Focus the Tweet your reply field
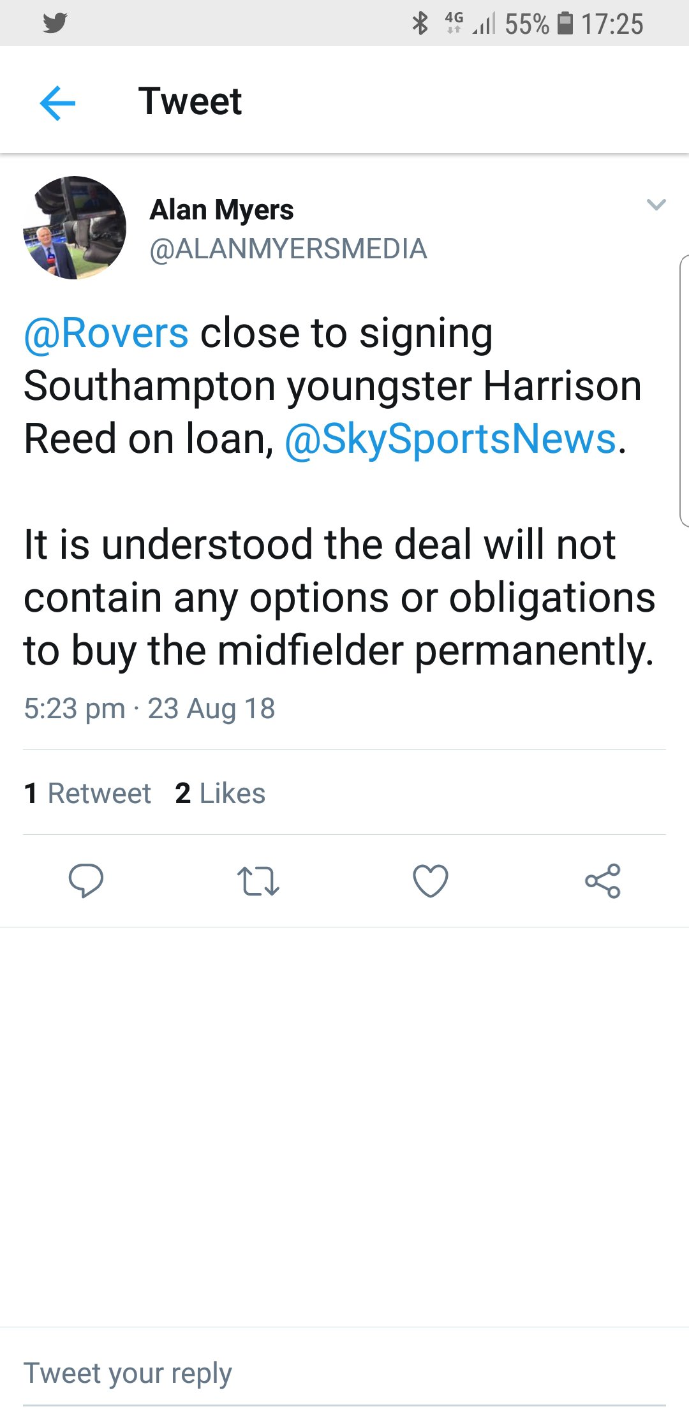Screen dimensions: 689x1416 (x=344, y=1373)
